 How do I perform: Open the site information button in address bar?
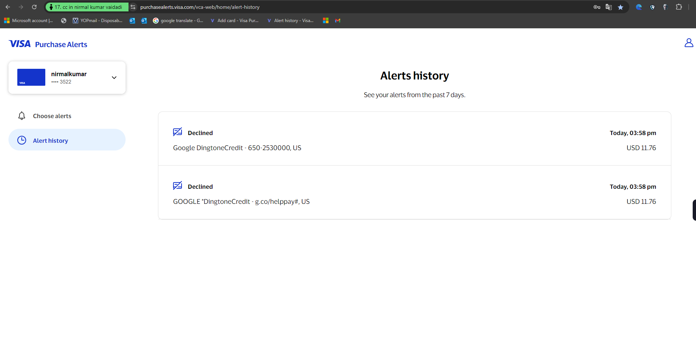pyautogui.click(x=133, y=7)
